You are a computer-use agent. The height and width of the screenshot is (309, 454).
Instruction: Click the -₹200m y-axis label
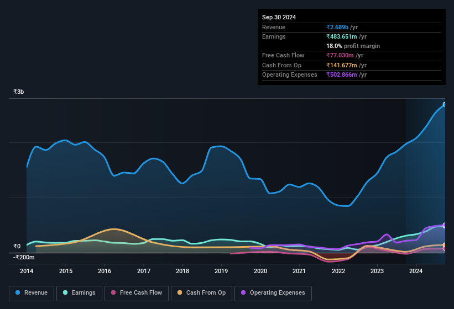(24, 257)
